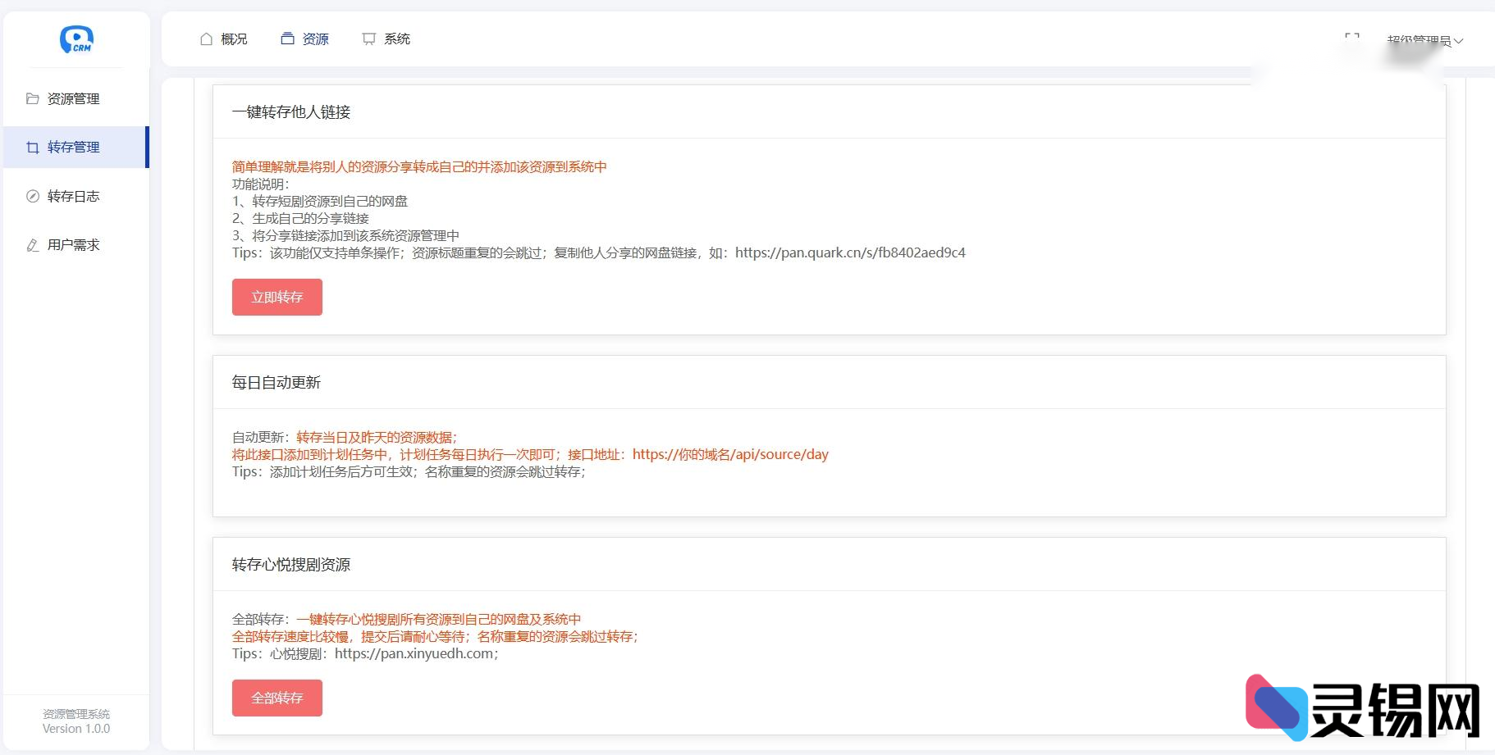Open the 资源管理 sidebar entry
Screen dimensions: 1495x755
(x=72, y=98)
